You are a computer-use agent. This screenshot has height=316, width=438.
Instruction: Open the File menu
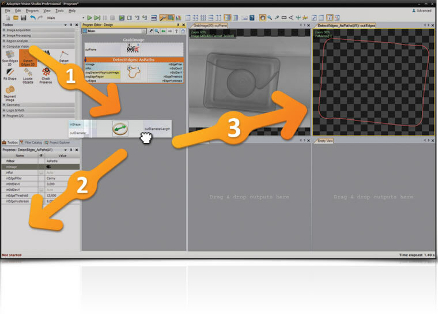click(x=7, y=10)
